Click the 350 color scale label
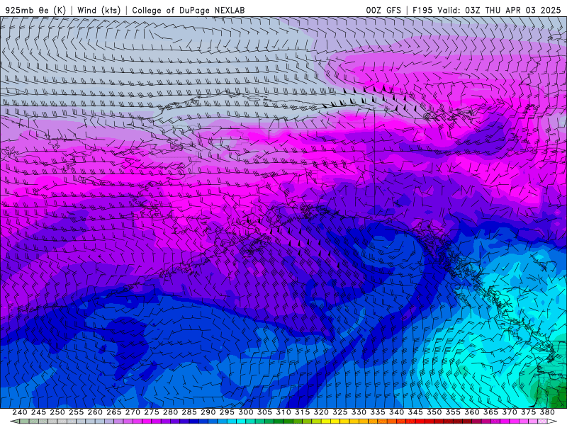The width and height of the screenshot is (567, 425). tap(434, 412)
